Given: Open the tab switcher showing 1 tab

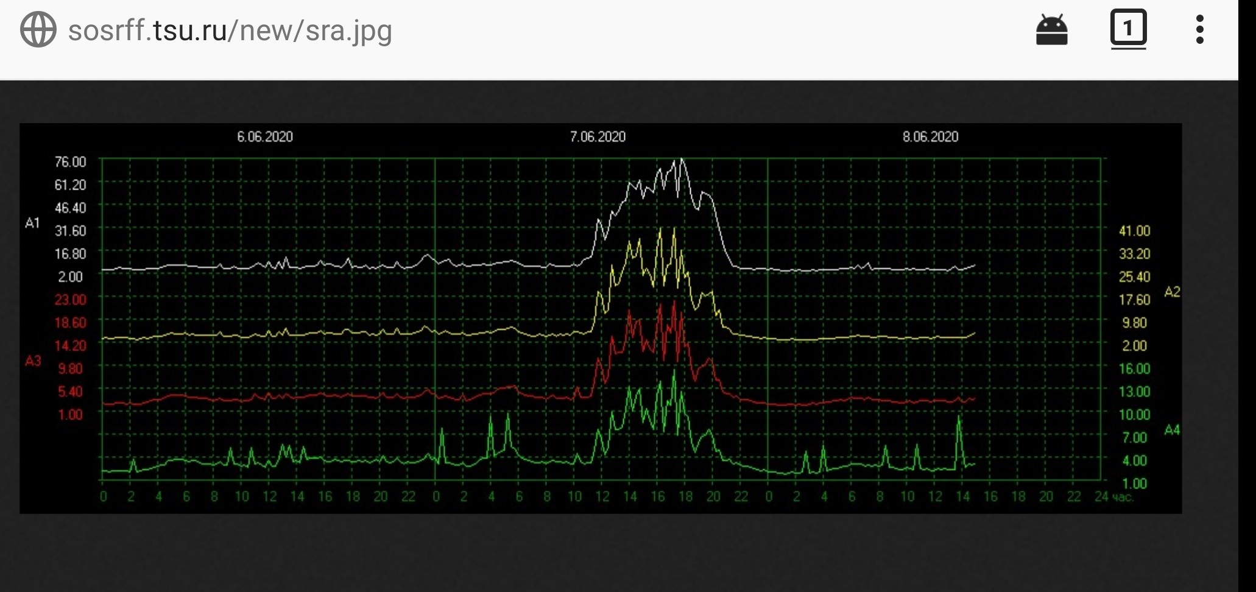Looking at the screenshot, I should click(1128, 29).
